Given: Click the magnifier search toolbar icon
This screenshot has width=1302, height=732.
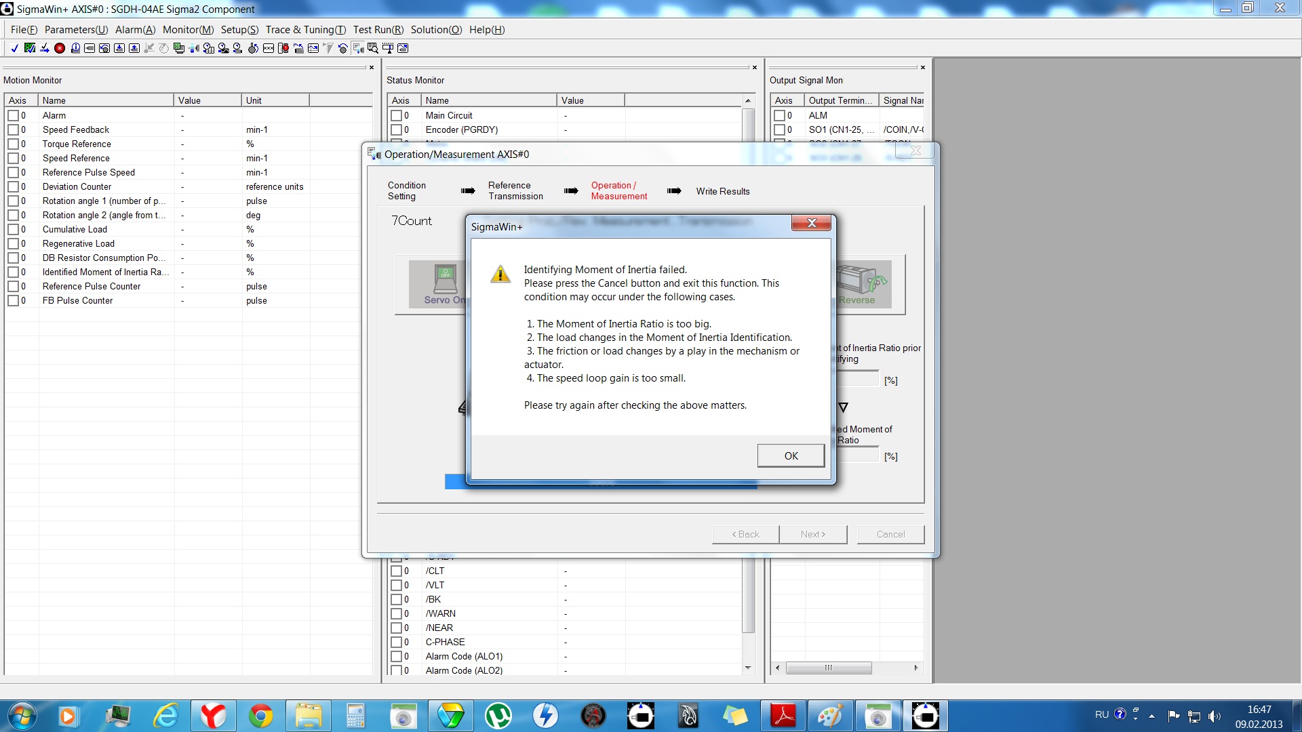Looking at the screenshot, I should (373, 48).
